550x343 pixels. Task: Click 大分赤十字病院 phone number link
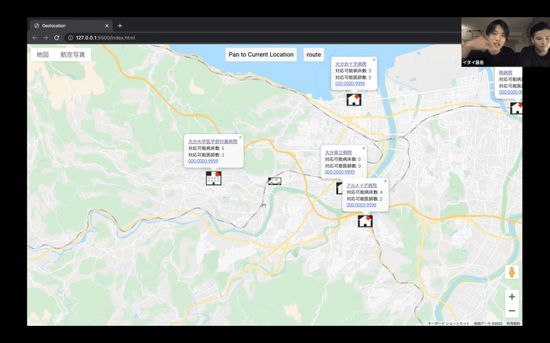[350, 84]
